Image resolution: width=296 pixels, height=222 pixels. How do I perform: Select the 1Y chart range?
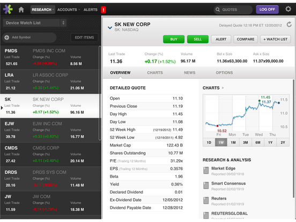pos(270,142)
